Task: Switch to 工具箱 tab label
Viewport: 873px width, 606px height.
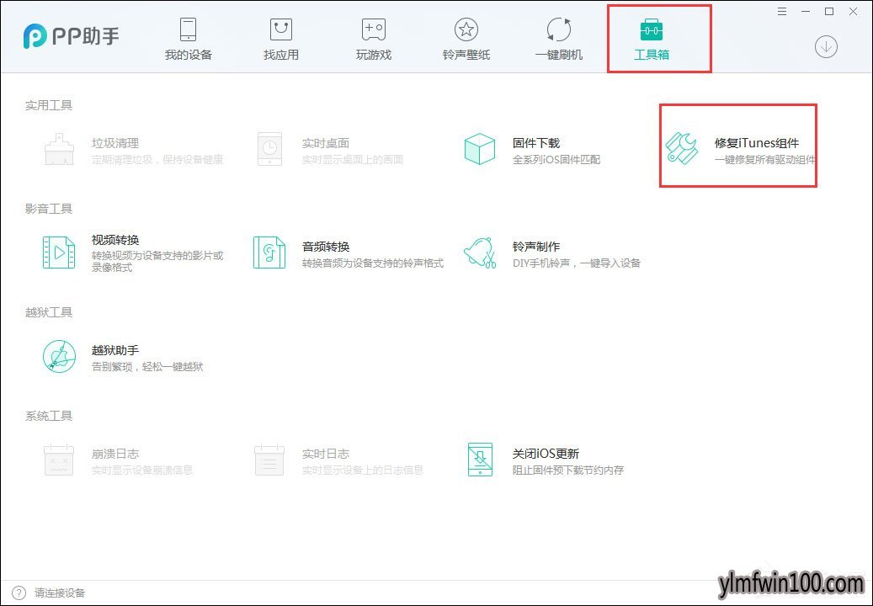Action: (x=652, y=55)
